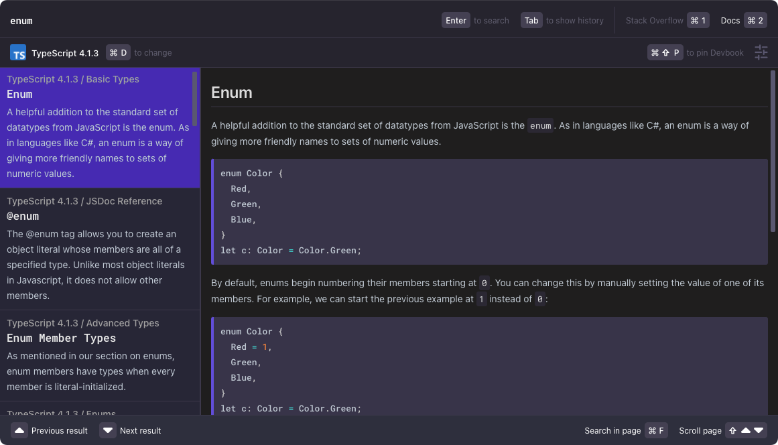Click the ⌘ F Search in page shortcut
The height and width of the screenshot is (445, 778).
pyautogui.click(x=656, y=430)
